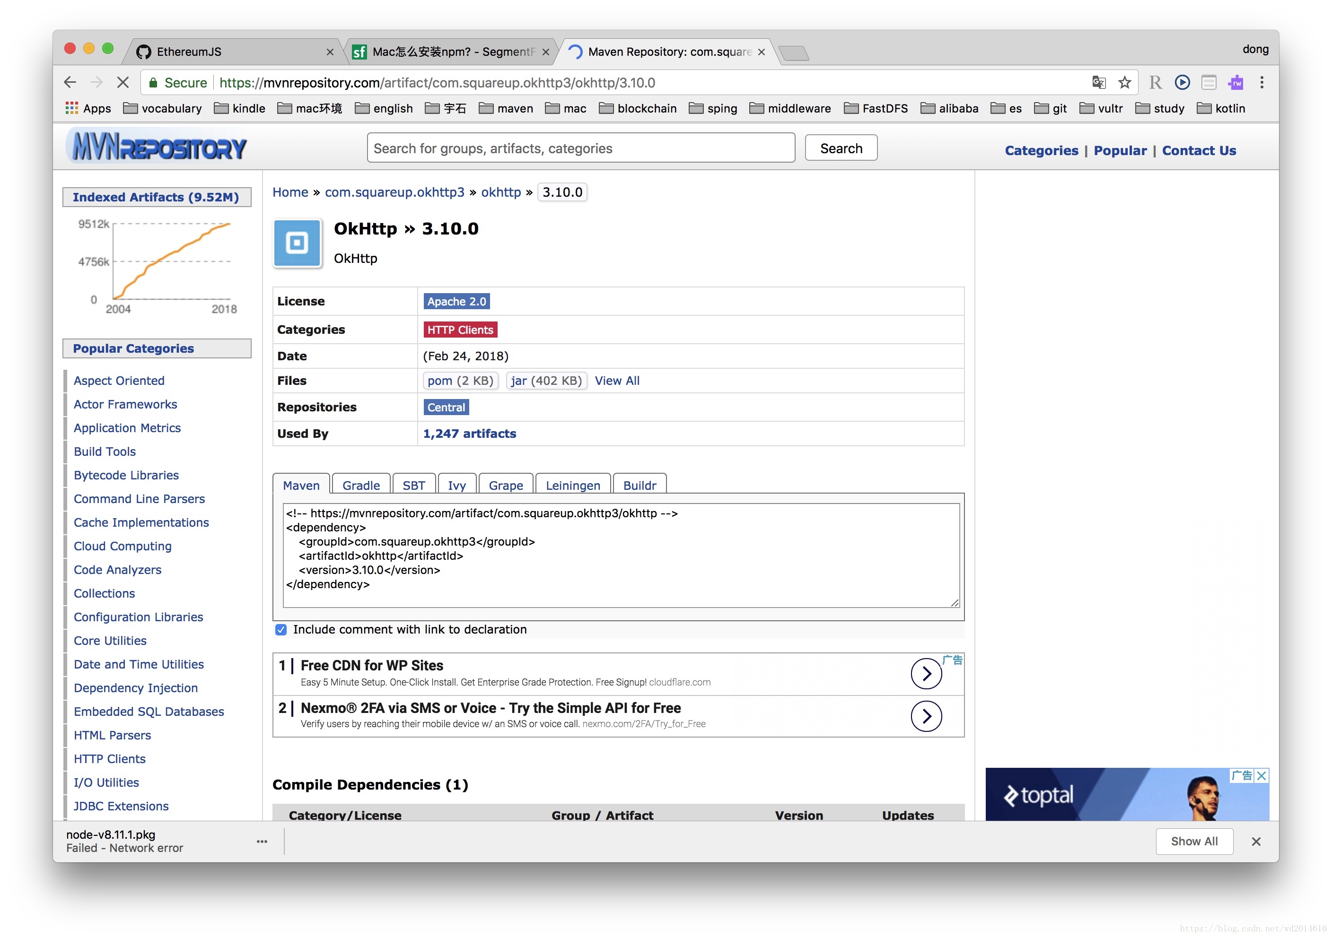Click the gray card-shaped extension icon

tap(1209, 82)
